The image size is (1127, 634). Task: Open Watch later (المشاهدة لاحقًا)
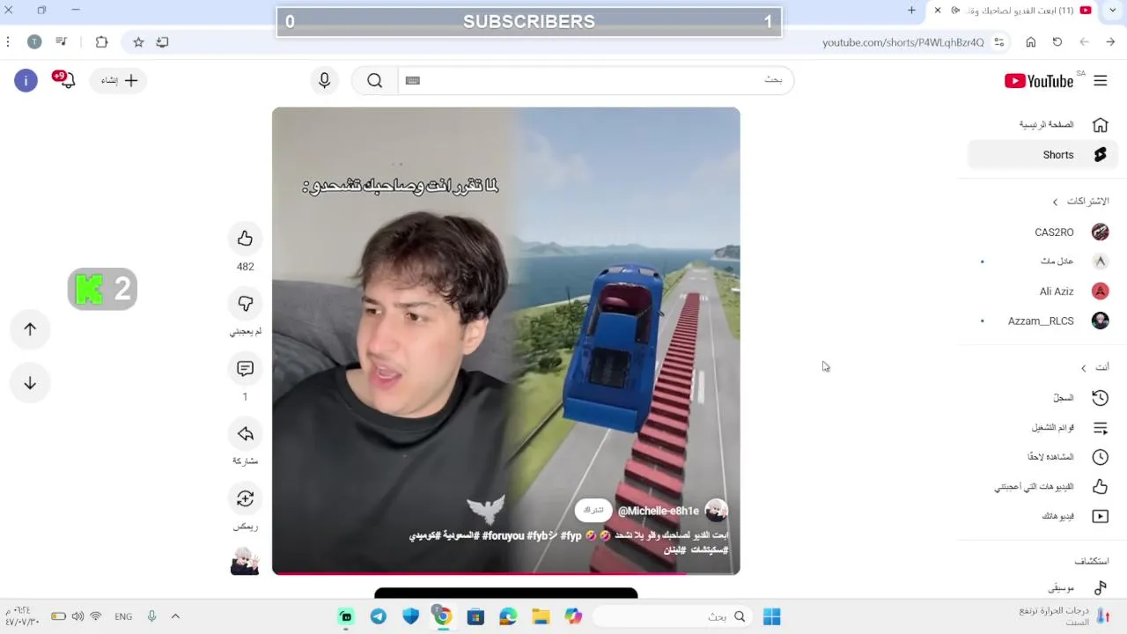tap(1042, 457)
